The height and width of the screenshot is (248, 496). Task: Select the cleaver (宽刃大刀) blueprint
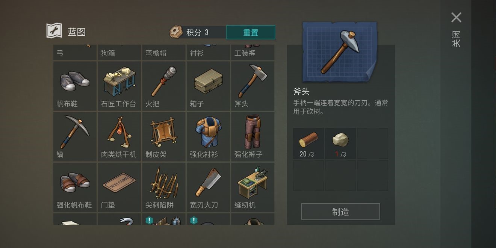click(208, 188)
